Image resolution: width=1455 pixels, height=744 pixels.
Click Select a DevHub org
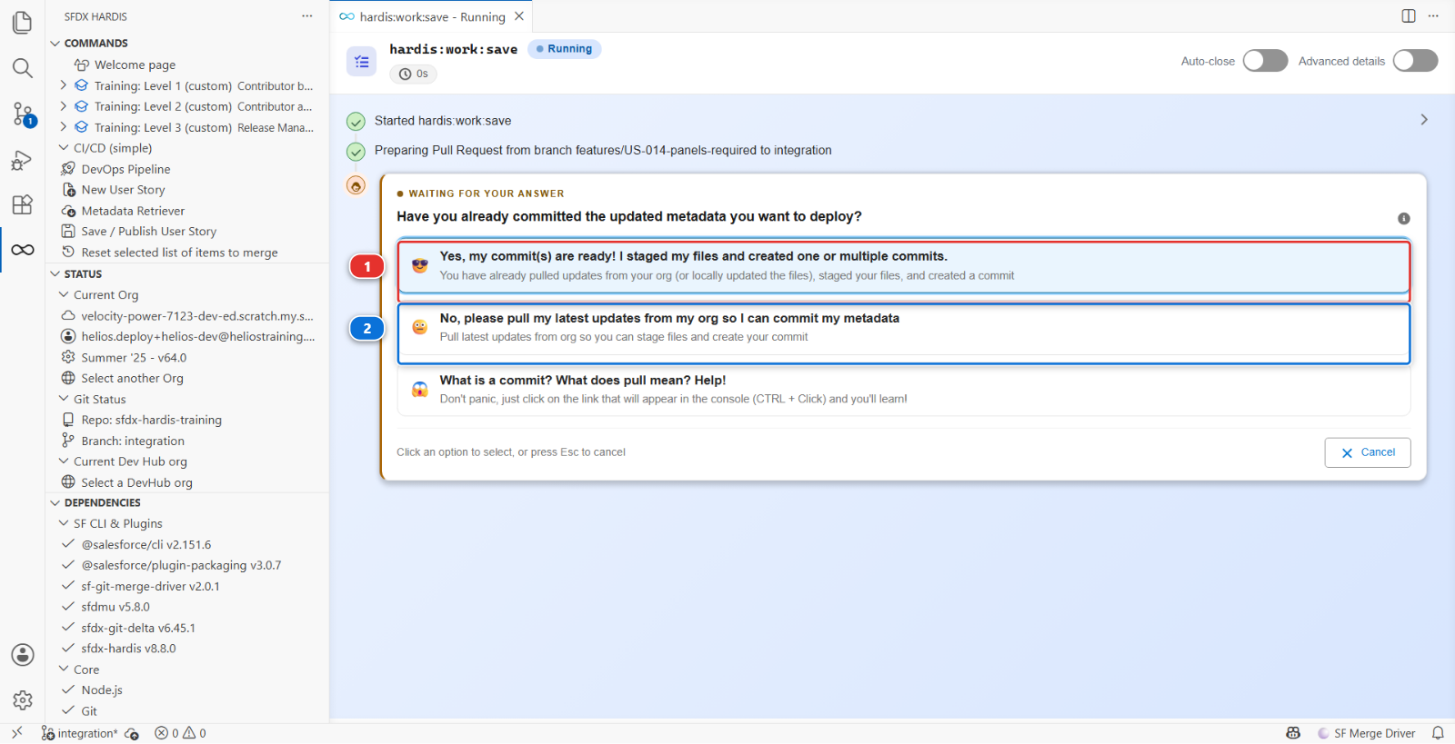(136, 482)
